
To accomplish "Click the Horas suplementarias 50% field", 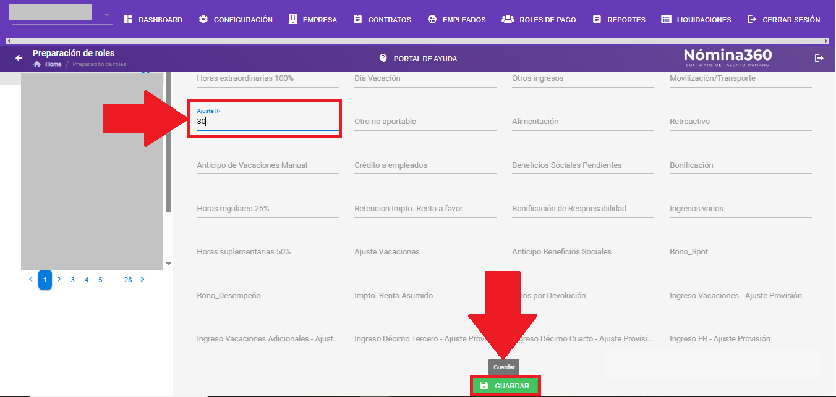I will [x=268, y=252].
